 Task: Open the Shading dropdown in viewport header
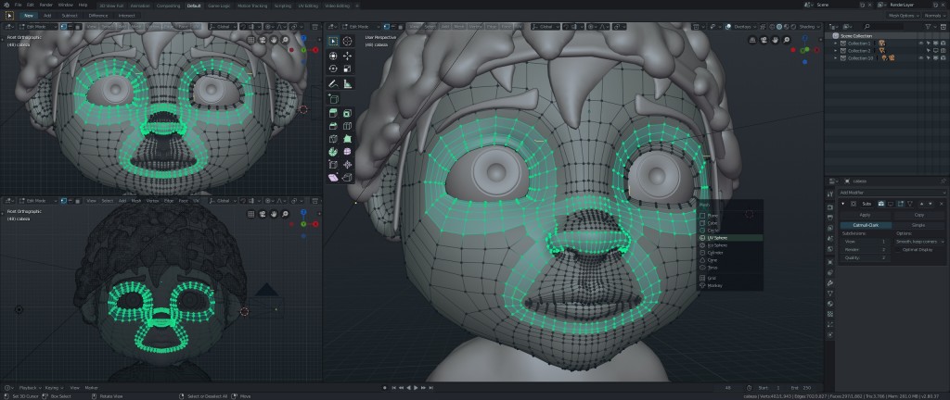(x=808, y=27)
